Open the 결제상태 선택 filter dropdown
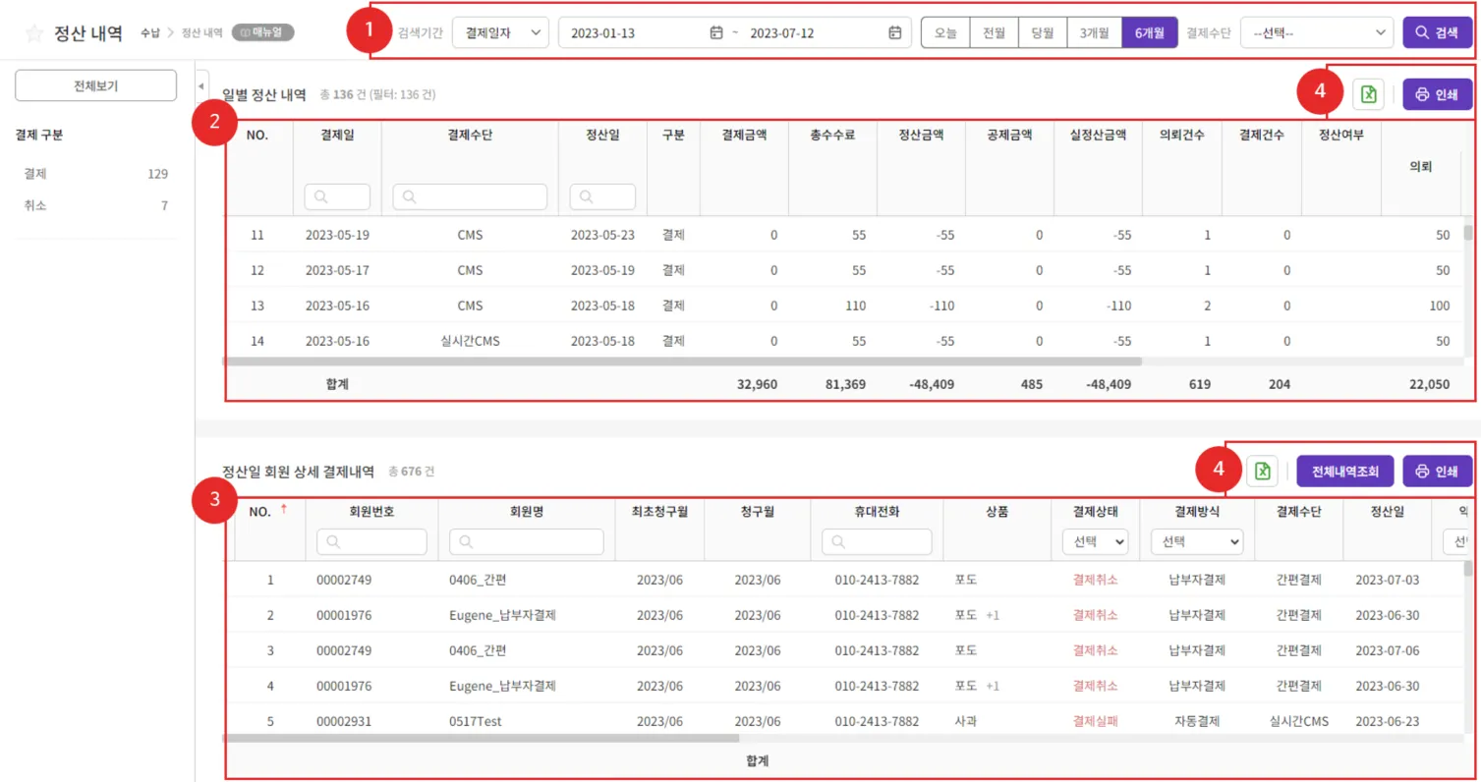Viewport: 1481px width, 782px height. pos(1096,541)
